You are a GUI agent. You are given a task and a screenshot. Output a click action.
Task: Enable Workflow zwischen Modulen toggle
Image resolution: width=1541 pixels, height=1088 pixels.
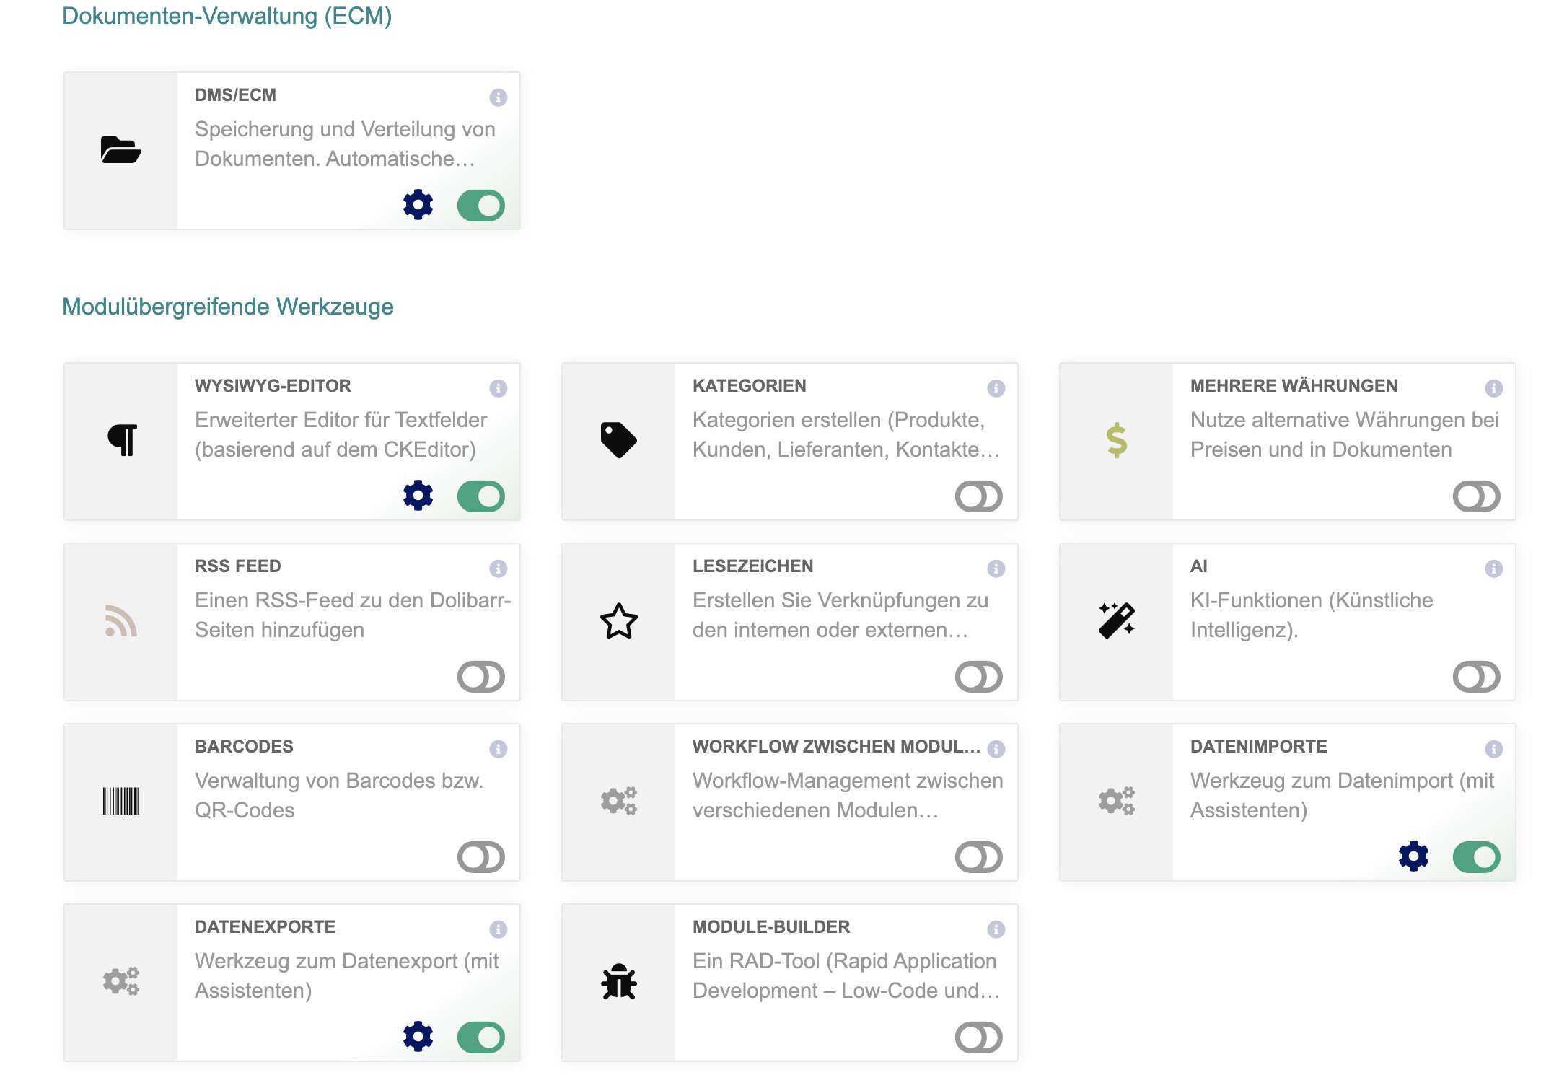979,857
